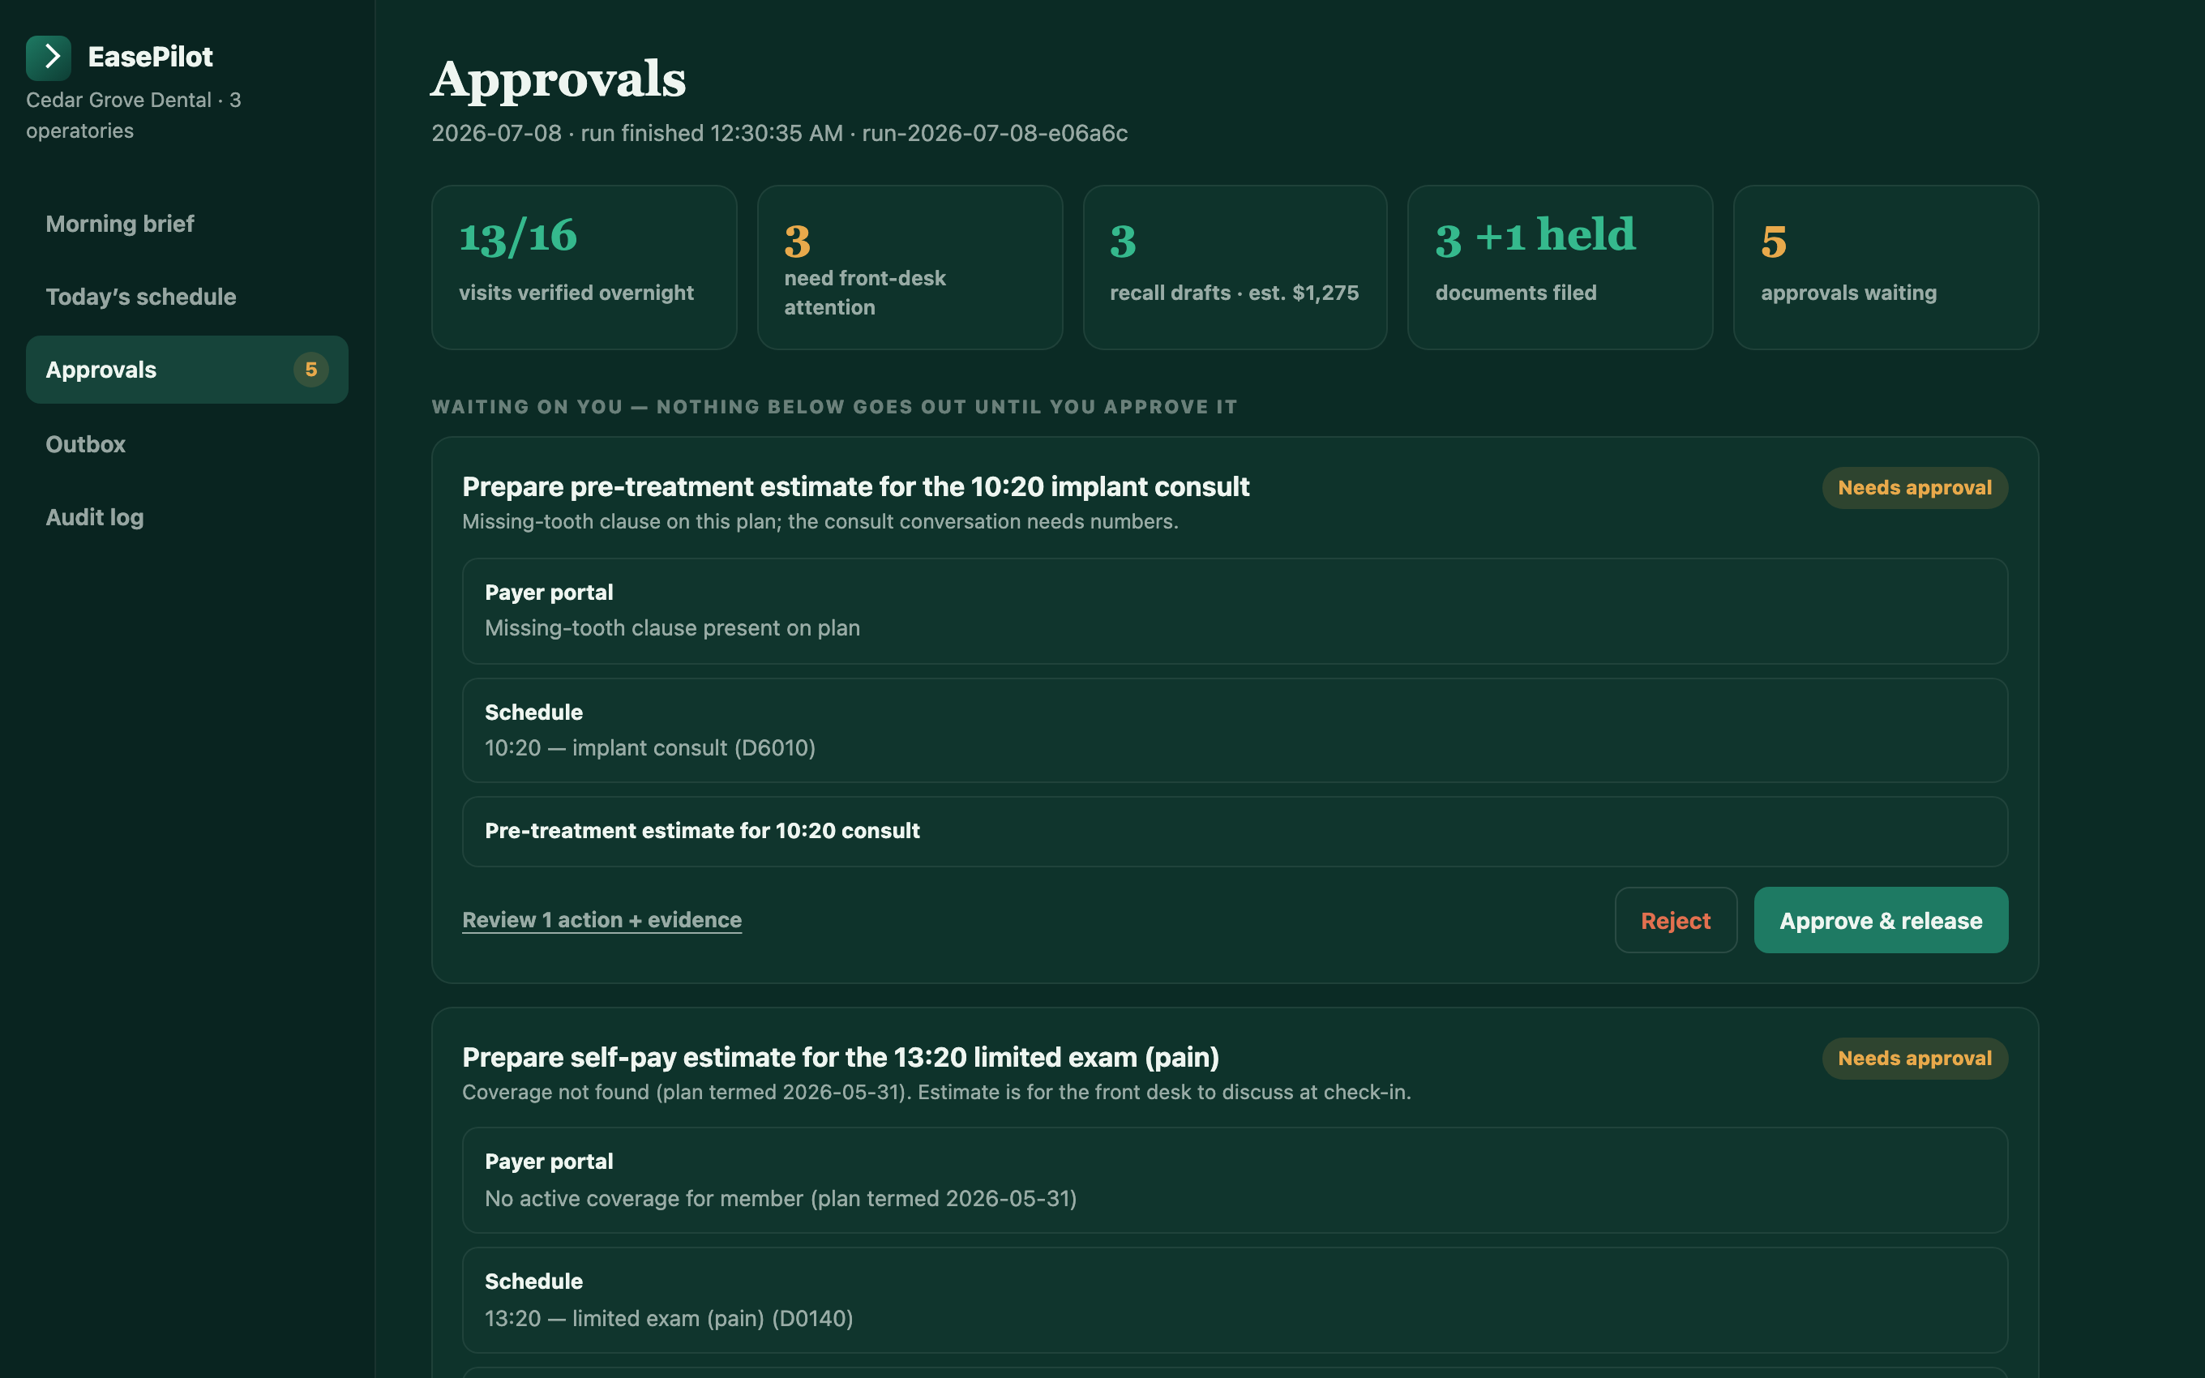Open Payer portal row about no active coverage

coord(1235,1180)
